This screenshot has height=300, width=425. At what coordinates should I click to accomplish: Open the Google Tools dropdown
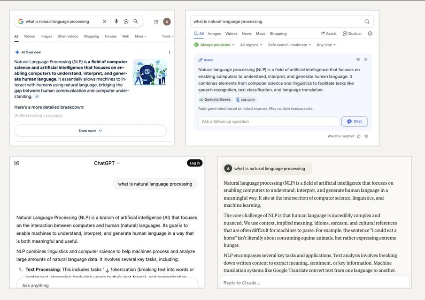point(167,36)
